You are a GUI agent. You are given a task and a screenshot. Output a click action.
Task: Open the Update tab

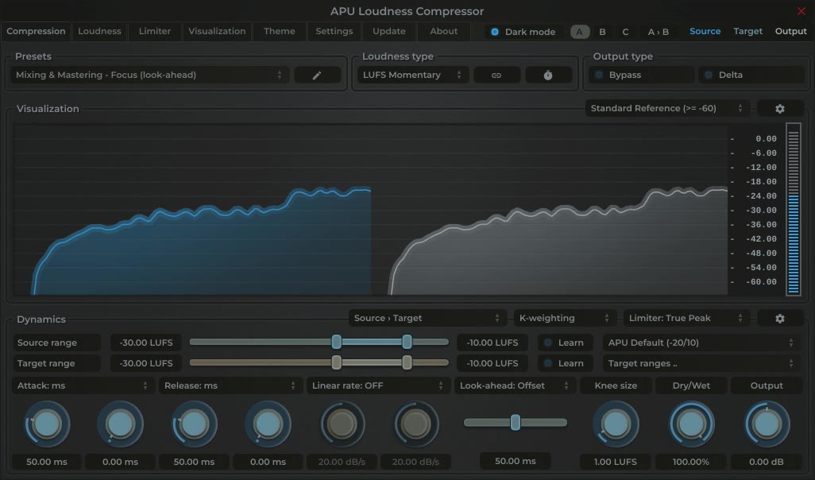(x=388, y=31)
